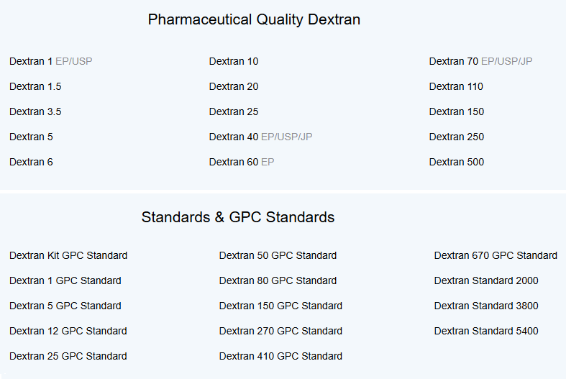566x379 pixels.
Task: Click the Dextran Standard 5400 link
Action: click(486, 331)
